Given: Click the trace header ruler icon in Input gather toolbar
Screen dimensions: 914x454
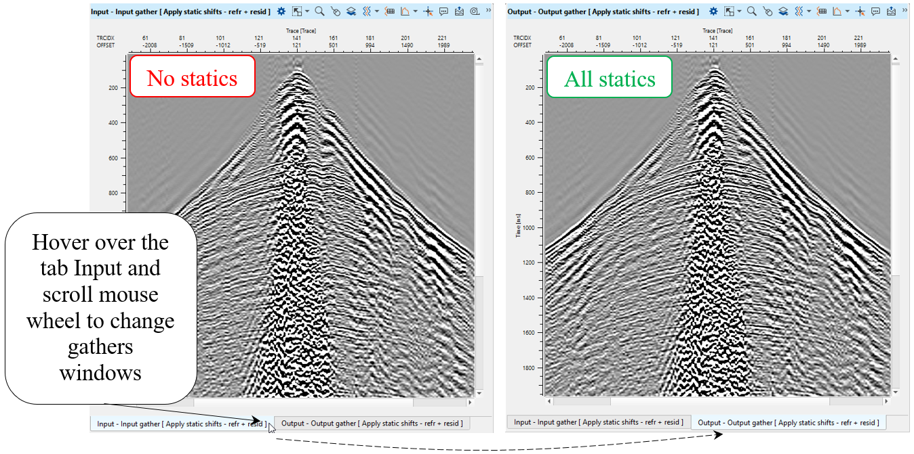Looking at the screenshot, I should 390,12.
